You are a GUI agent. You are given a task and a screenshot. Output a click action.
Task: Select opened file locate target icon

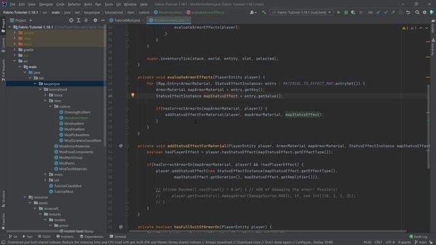tap(71, 20)
